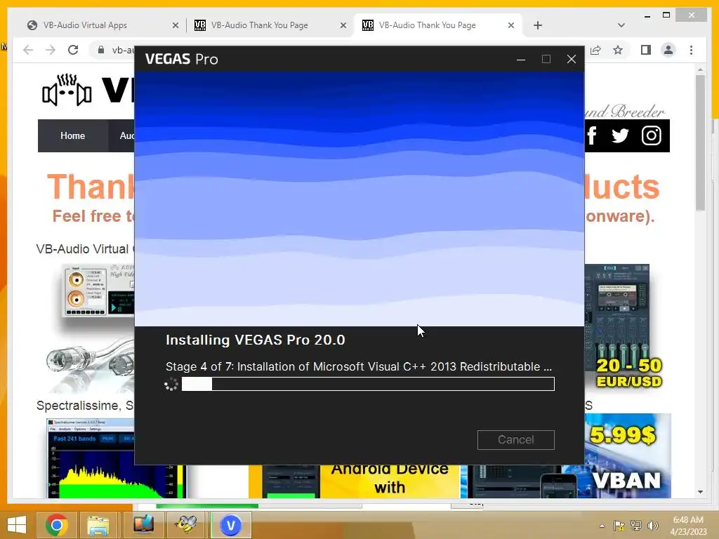
Task: Minimize the VEGAS Pro installer window
Action: point(521,59)
